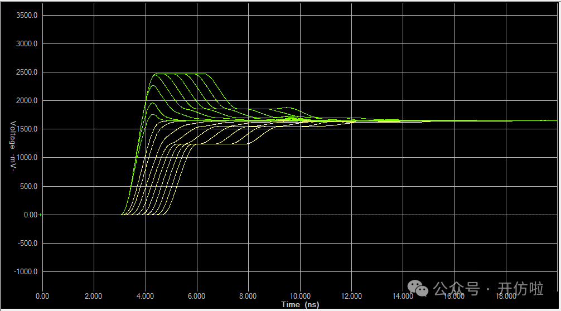Image resolution: width=561 pixels, height=311 pixels.
Task: Click the -500.0 voltage axis tick label
Action: coord(26,244)
